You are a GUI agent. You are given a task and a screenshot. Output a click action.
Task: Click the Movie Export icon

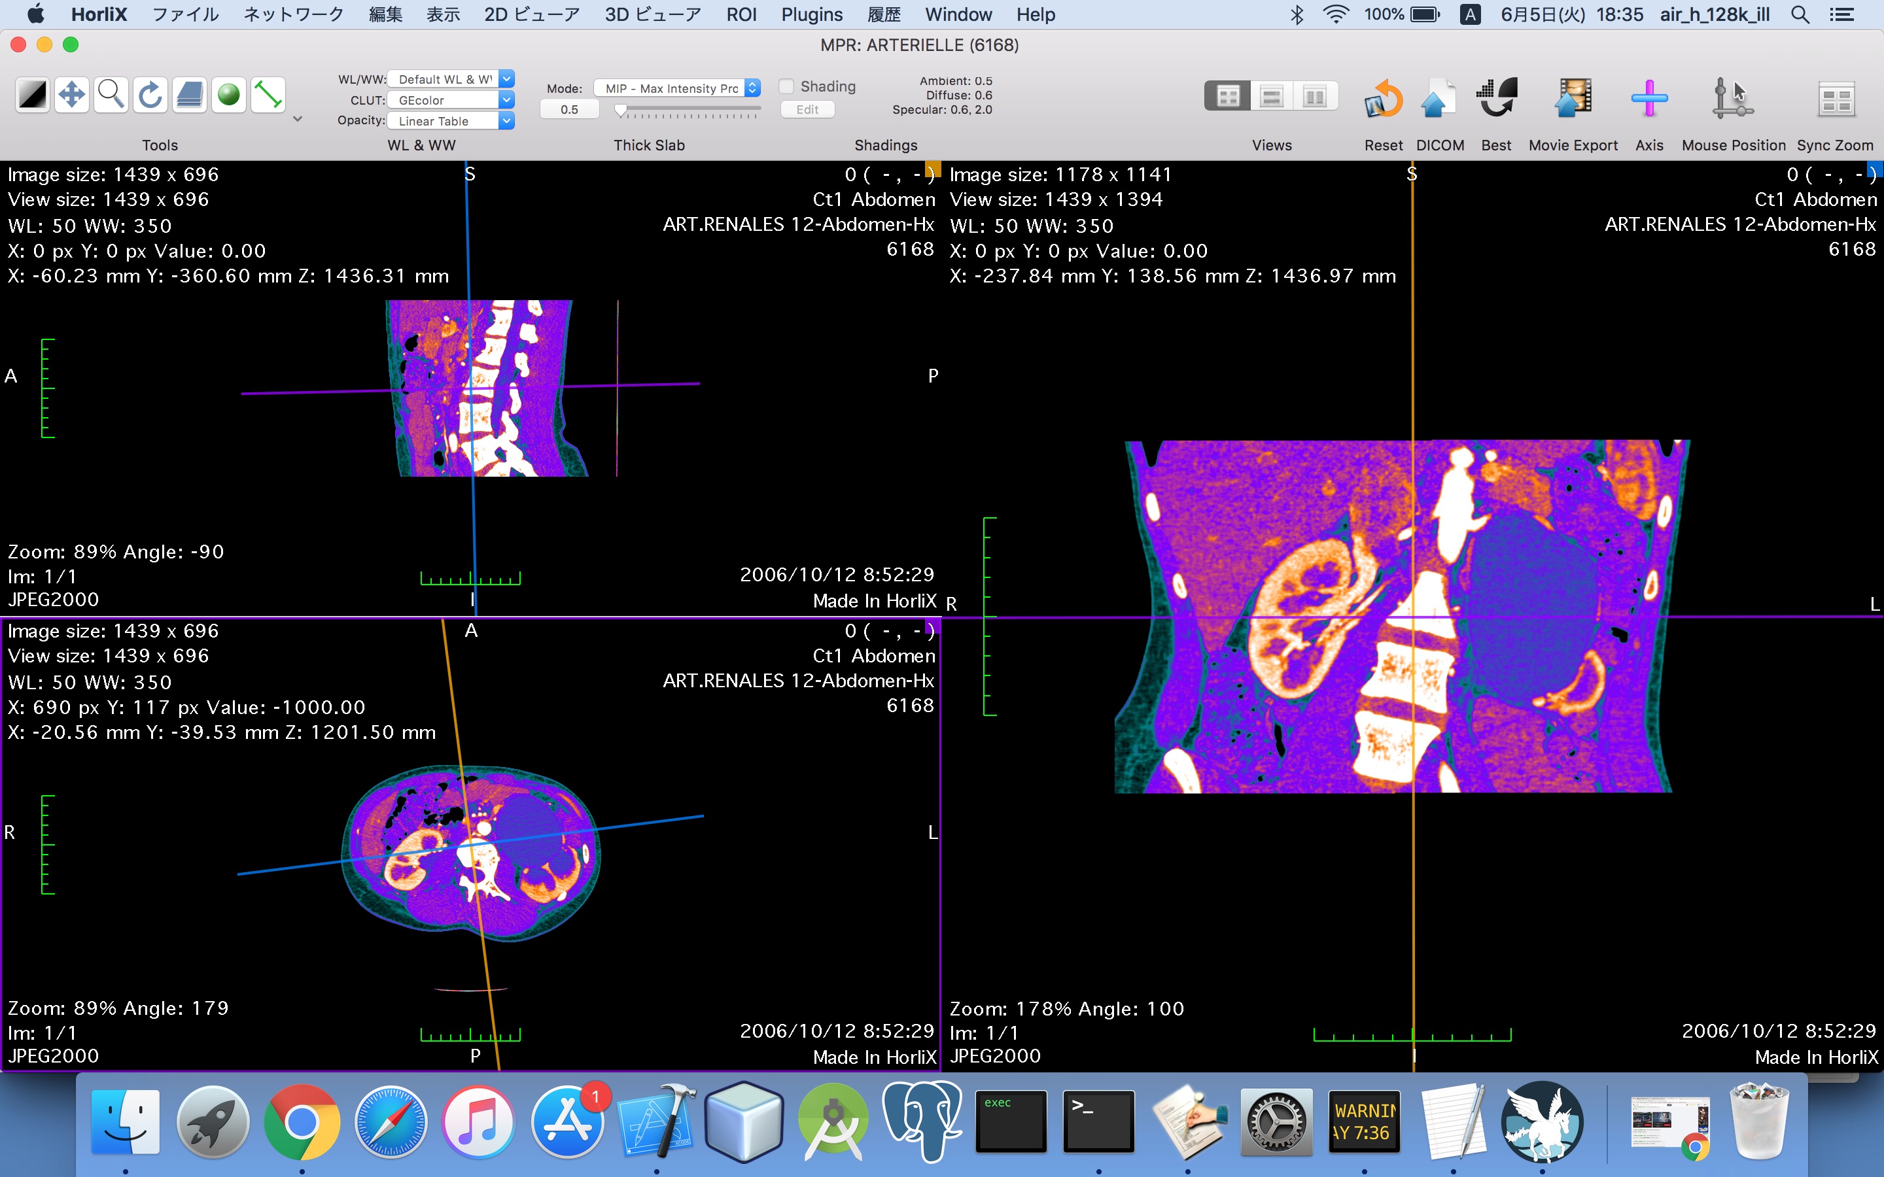1573,97
